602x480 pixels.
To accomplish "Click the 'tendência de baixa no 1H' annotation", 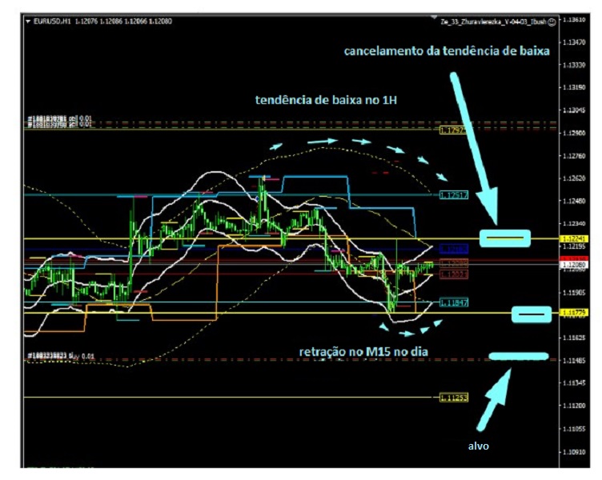I will click(x=325, y=99).
